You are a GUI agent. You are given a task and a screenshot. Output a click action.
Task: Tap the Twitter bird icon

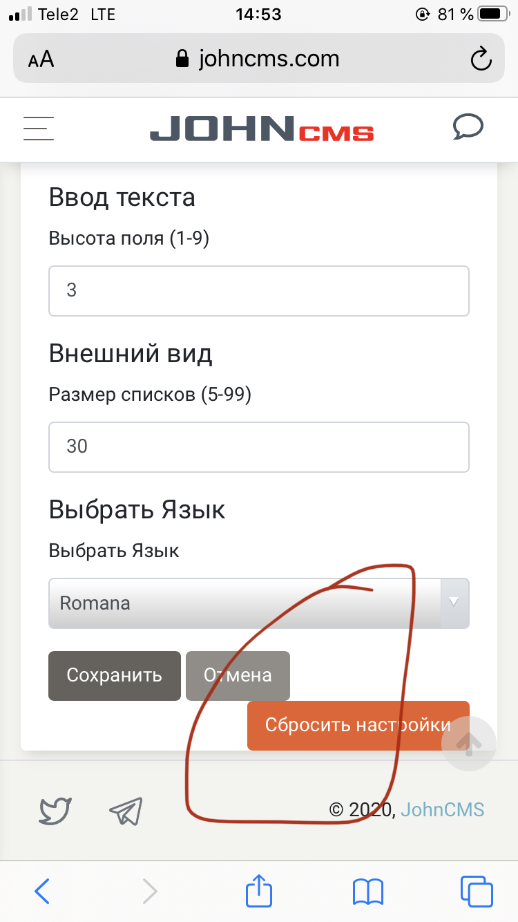tap(55, 810)
